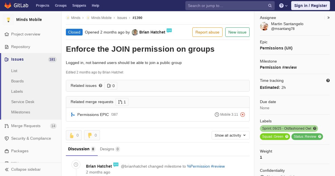This screenshot has width=335, height=176.
Task: Click Minds breadcrumb link
Action: (76, 18)
